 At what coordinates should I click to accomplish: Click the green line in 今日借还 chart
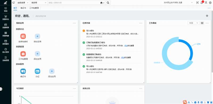coord(26,100)
